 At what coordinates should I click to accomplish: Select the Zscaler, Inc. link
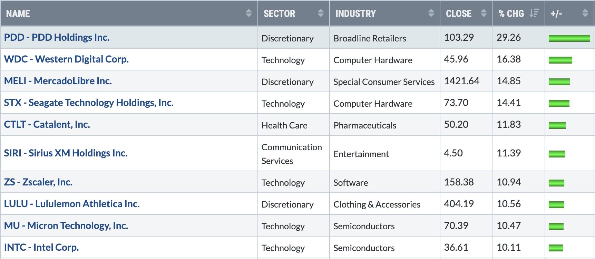coord(38,182)
